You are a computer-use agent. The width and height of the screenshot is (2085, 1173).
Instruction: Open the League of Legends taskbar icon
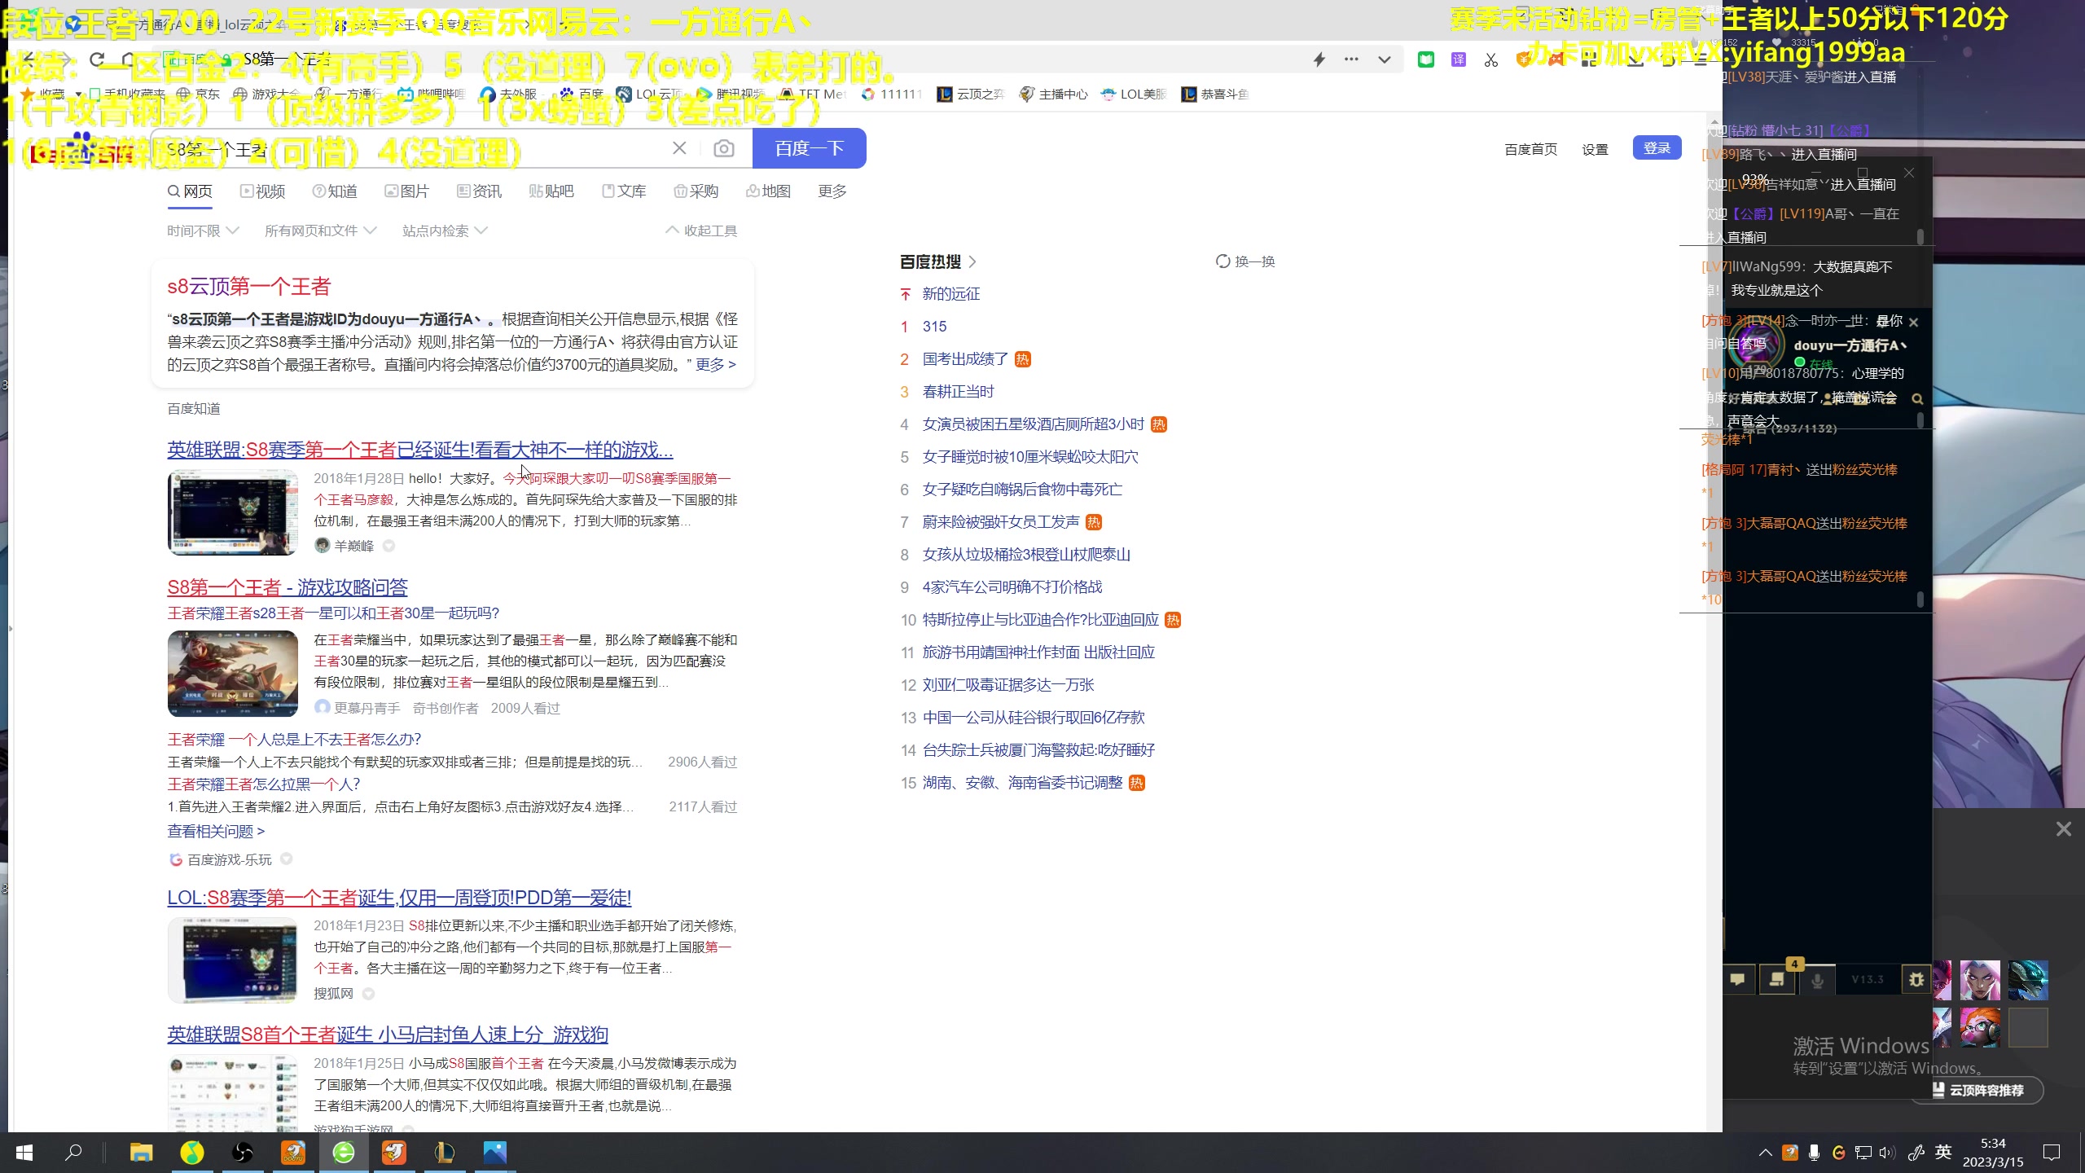point(445,1153)
